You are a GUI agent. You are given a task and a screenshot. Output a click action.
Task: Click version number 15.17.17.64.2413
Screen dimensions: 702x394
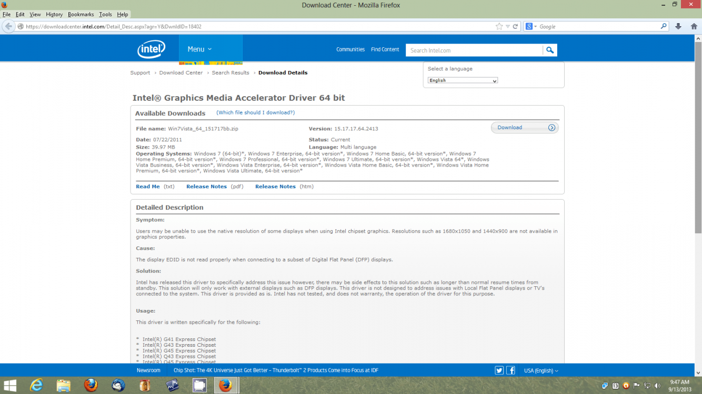[x=356, y=129]
